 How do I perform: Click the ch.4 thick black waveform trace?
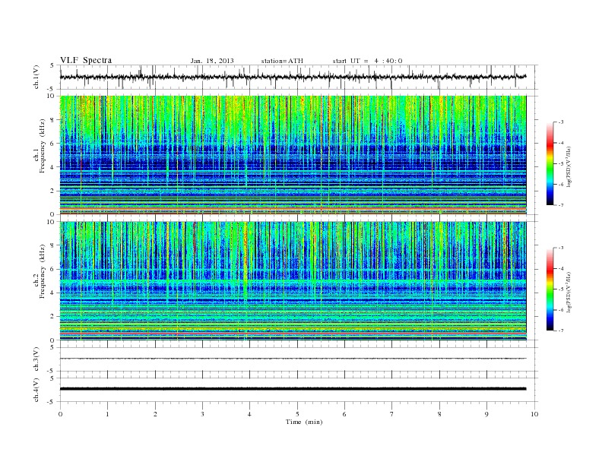point(293,389)
